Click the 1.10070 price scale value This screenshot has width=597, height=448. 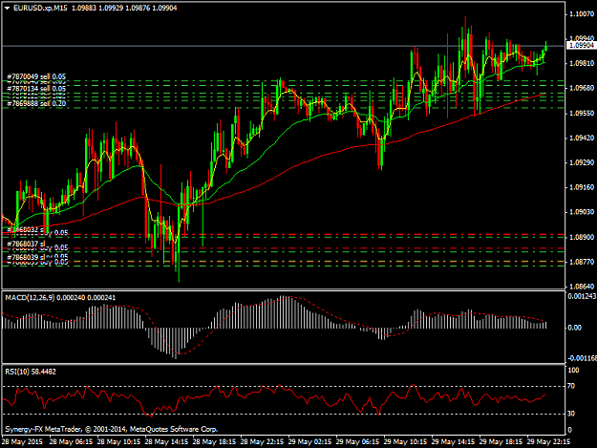click(582, 14)
